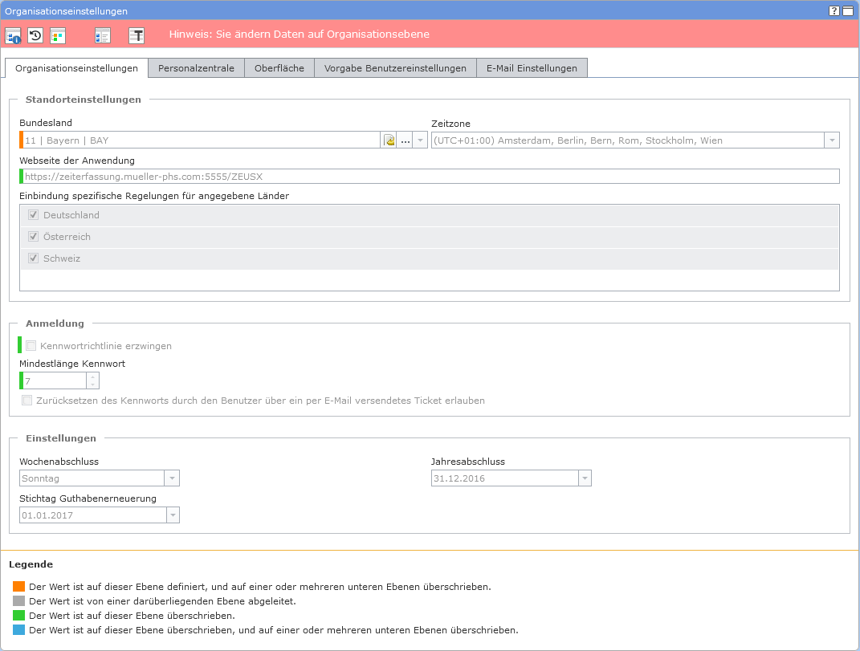Switch to Vorgabe Benutzereinstellungen tab
Viewport: 860px width, 651px height.
click(x=395, y=68)
